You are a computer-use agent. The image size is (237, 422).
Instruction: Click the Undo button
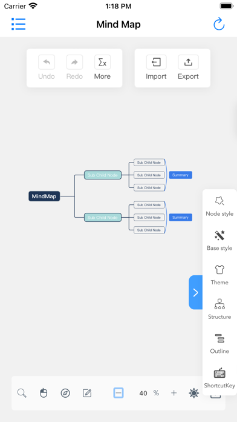(47, 67)
